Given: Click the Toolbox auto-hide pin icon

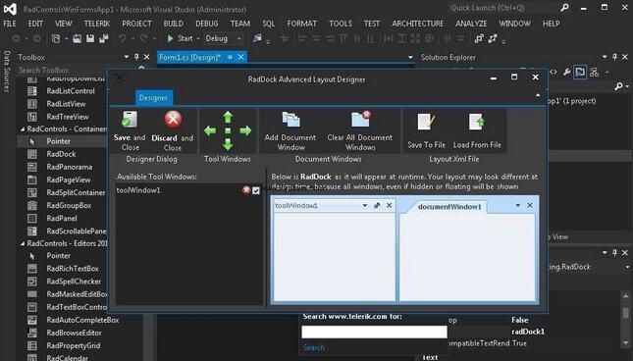Looking at the screenshot, I should (x=136, y=57).
